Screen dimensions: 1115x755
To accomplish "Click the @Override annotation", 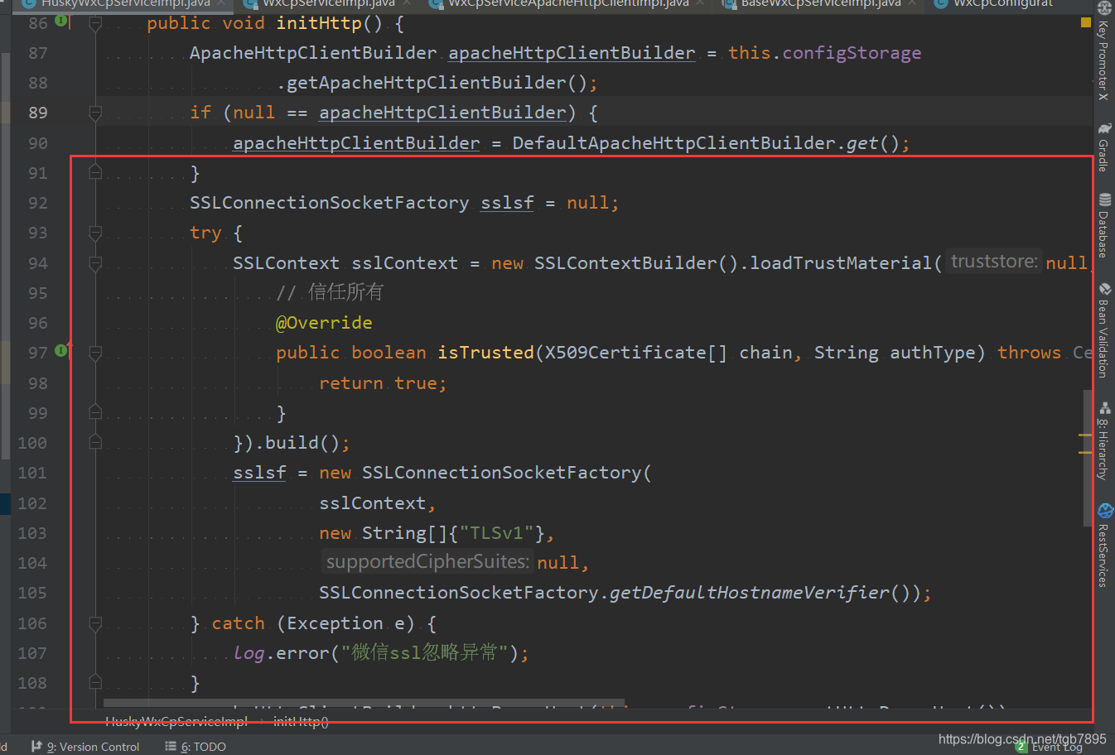I will point(324,323).
